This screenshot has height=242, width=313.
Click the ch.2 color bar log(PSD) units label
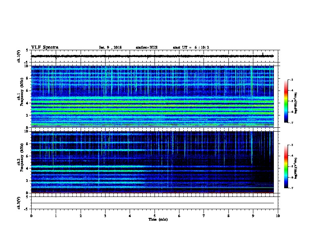pyautogui.click(x=296, y=168)
